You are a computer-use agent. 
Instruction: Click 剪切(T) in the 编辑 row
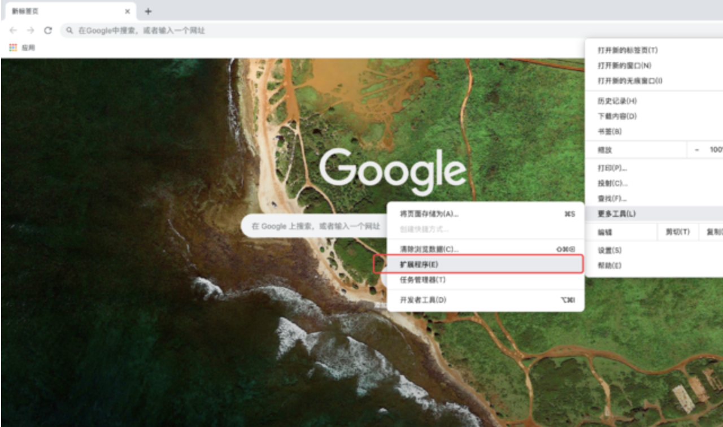[x=678, y=232]
